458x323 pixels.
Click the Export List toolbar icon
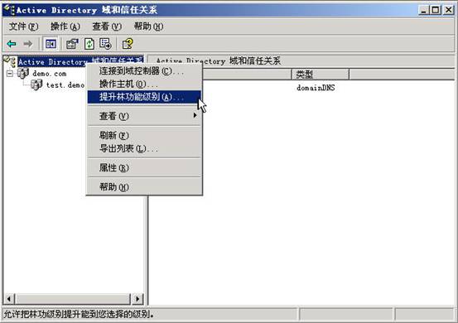(x=105, y=44)
